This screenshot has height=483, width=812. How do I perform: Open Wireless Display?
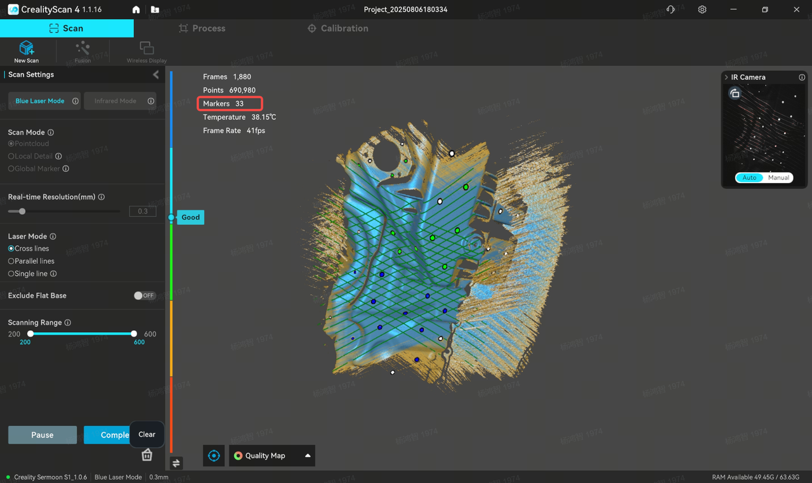click(146, 51)
